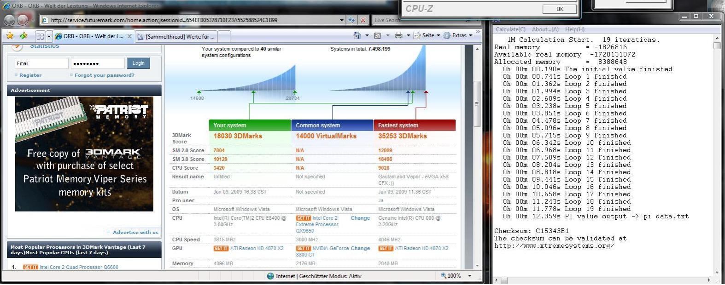The width and height of the screenshot is (725, 285).
Task: Open the Patriot Memory 3DMark Vantage advertisement
Action: pyautogui.click(x=84, y=154)
